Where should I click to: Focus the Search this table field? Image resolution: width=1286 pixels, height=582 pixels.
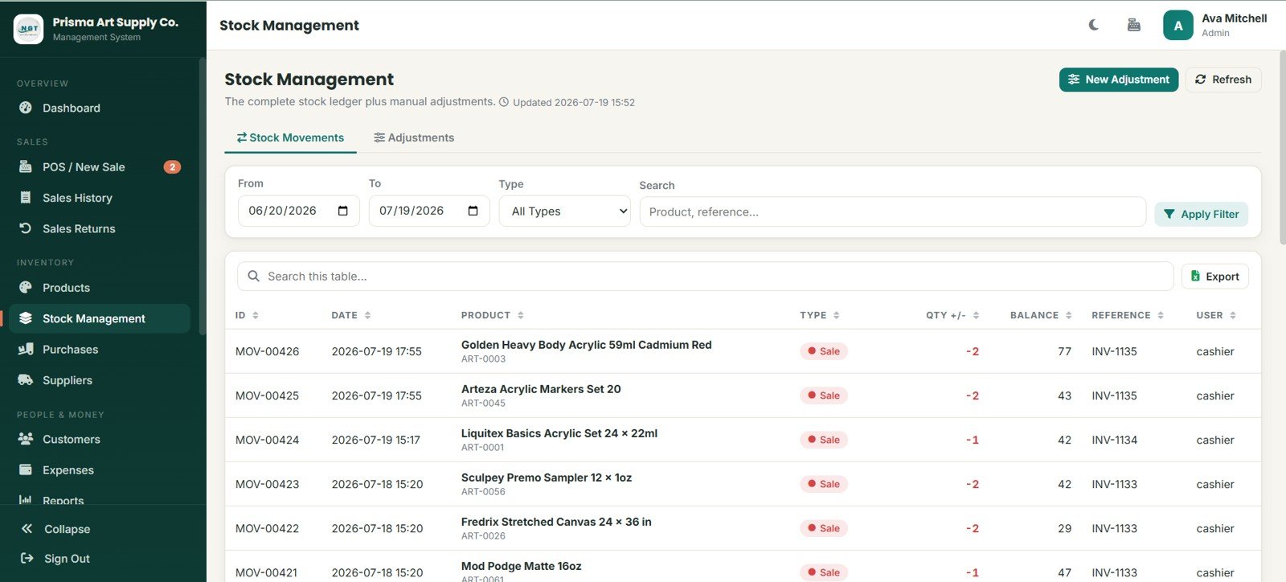coord(705,277)
